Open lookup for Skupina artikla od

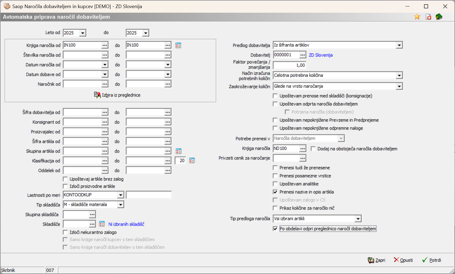[x=105, y=151]
